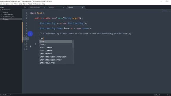Open OuterClass.java from the sidebar
This screenshot has width=171, height=96.
click(x=8, y=14)
